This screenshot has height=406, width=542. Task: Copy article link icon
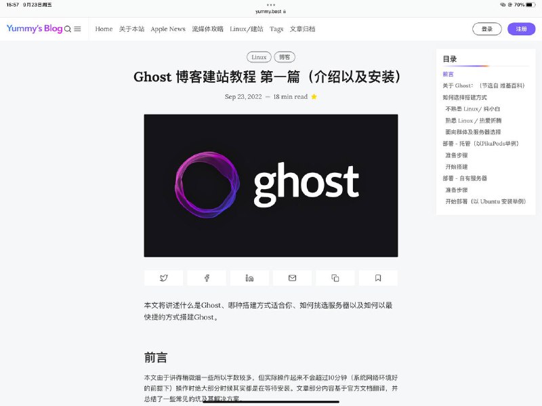pyautogui.click(x=335, y=278)
